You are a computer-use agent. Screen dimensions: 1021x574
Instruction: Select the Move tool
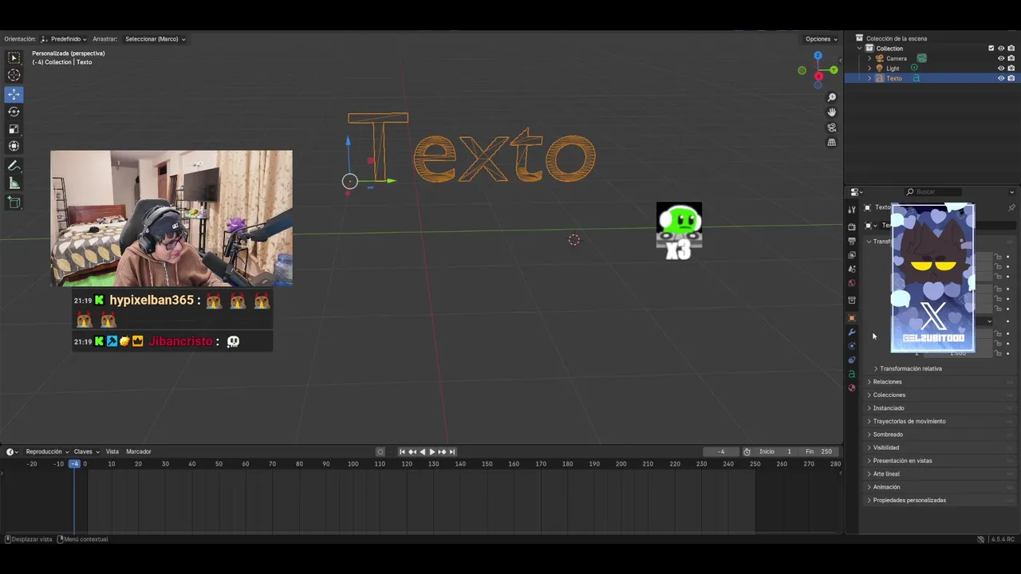pyautogui.click(x=14, y=94)
